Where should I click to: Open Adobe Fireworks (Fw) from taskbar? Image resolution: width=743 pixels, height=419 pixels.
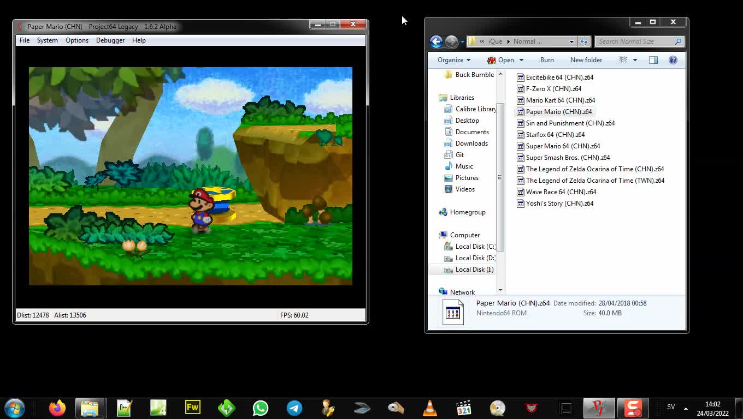[x=192, y=408]
